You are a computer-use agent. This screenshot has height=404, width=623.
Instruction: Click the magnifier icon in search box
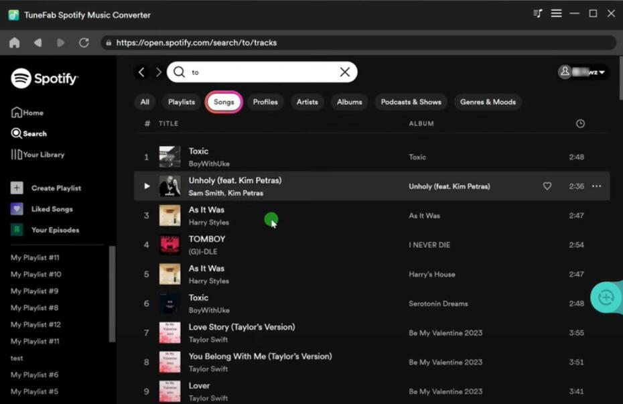(x=179, y=72)
